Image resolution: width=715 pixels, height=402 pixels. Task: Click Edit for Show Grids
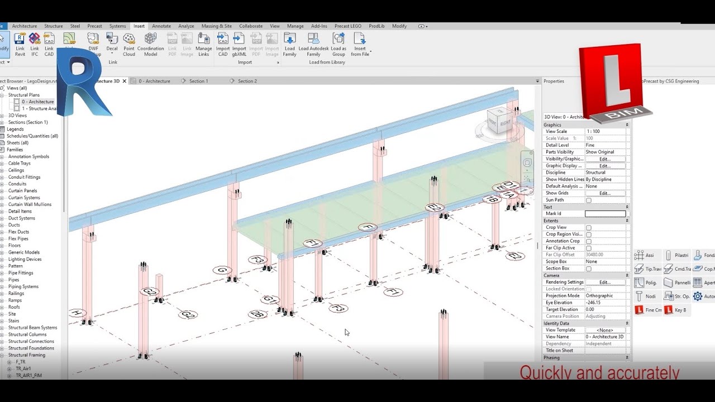coord(605,193)
